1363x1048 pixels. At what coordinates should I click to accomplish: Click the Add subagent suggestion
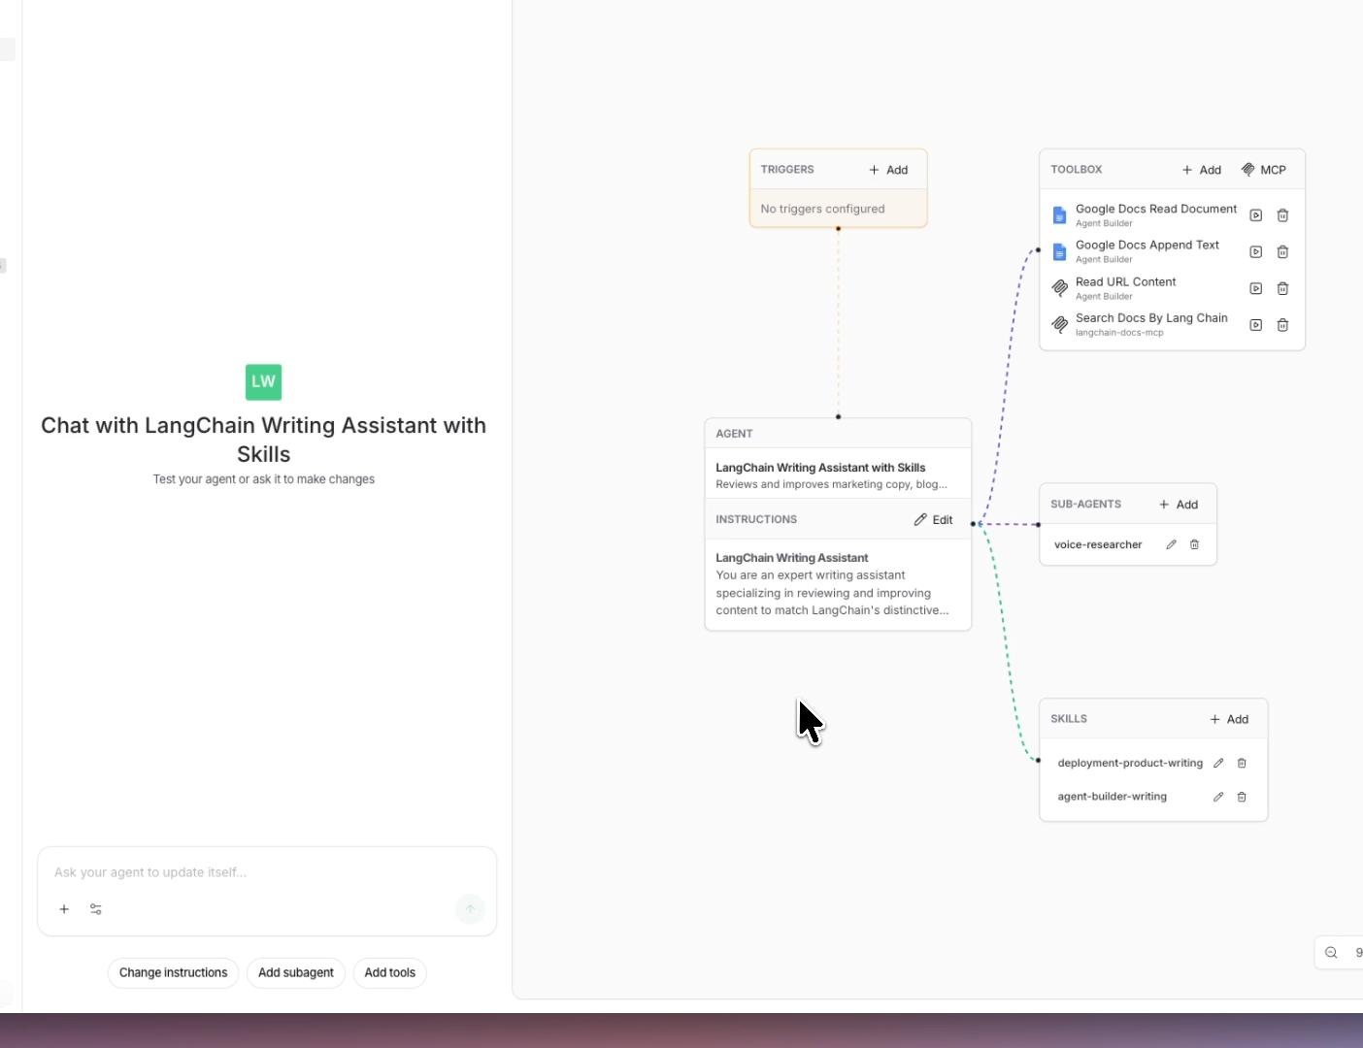[296, 973]
